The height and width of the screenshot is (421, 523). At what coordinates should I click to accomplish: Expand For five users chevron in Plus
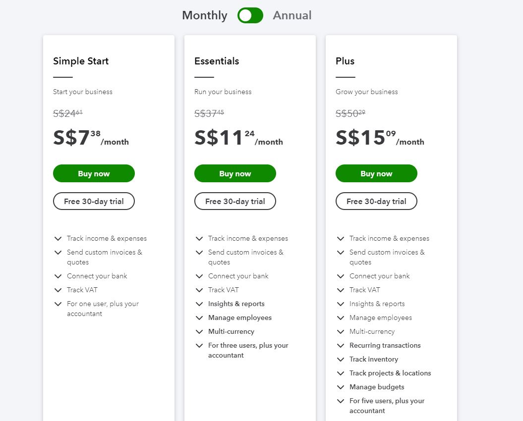(341, 401)
